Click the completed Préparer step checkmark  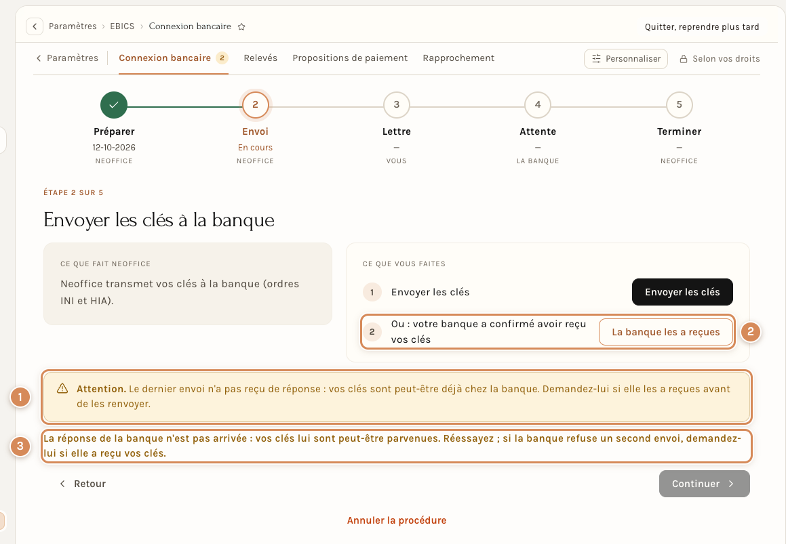(x=114, y=105)
